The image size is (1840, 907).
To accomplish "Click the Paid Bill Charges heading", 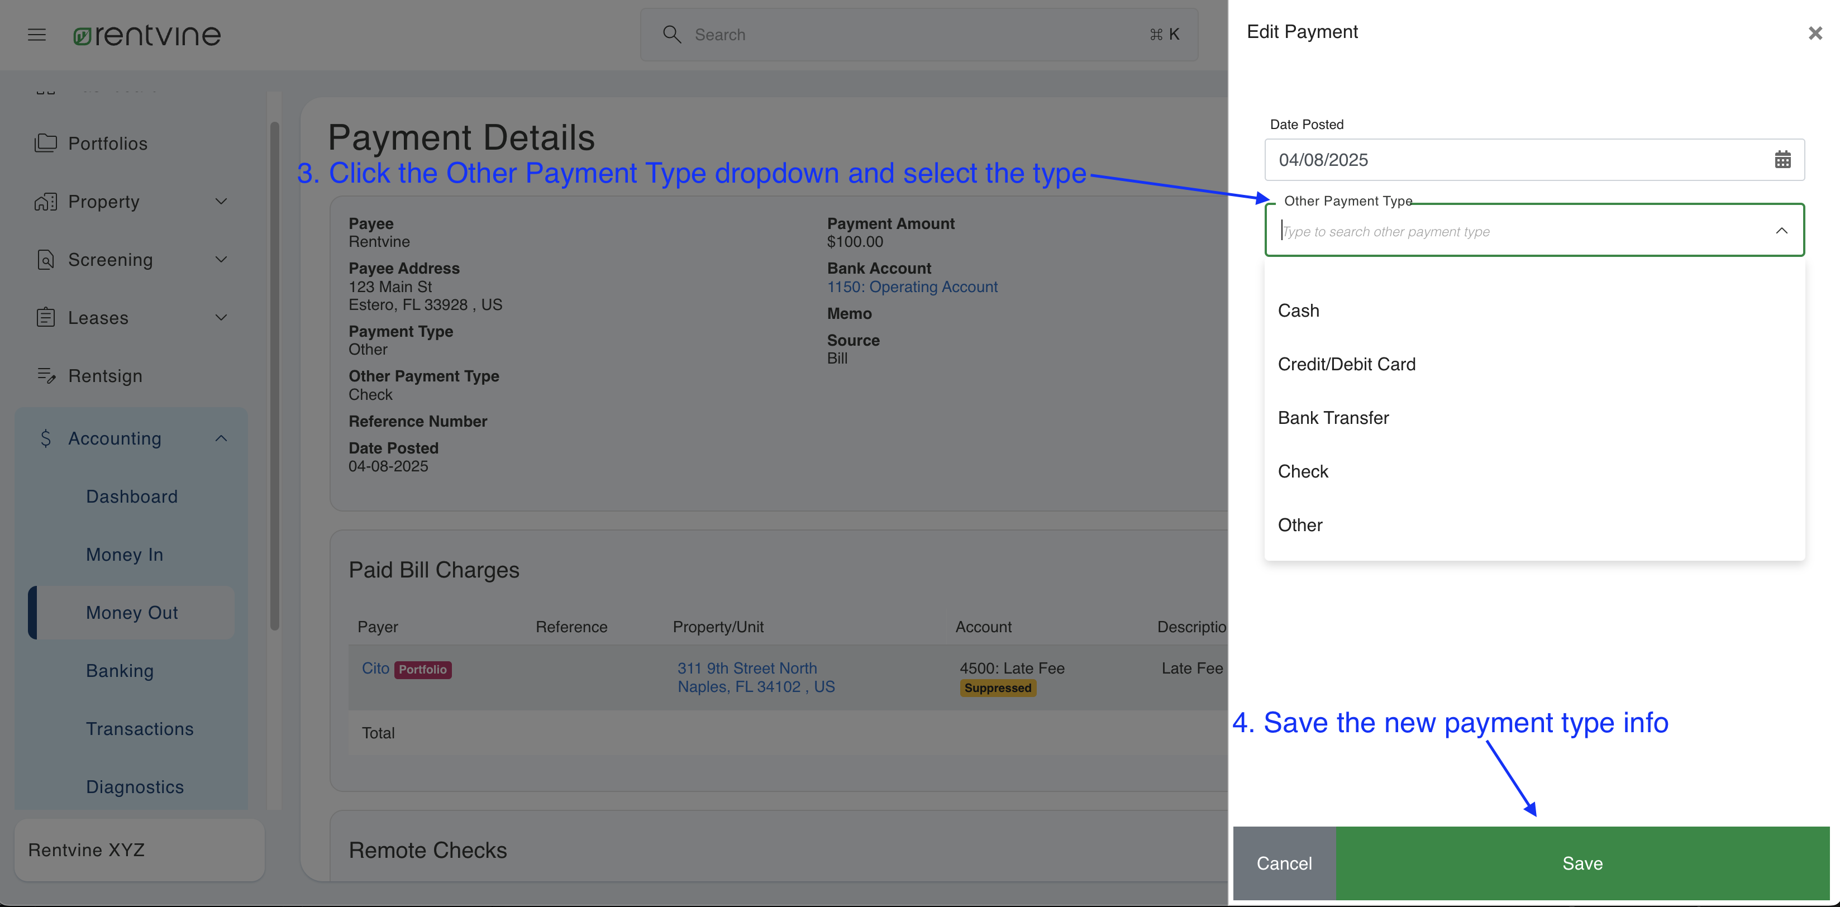I will click(433, 570).
